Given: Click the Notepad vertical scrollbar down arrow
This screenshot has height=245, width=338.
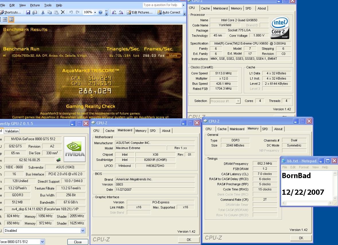Looking at the screenshot, I should 335,198.
